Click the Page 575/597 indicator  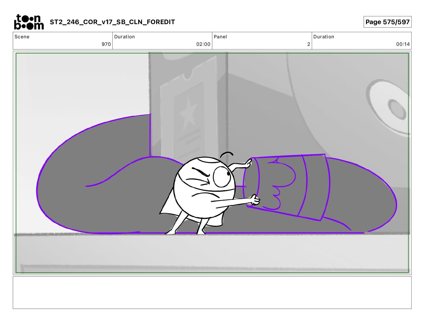click(387, 22)
